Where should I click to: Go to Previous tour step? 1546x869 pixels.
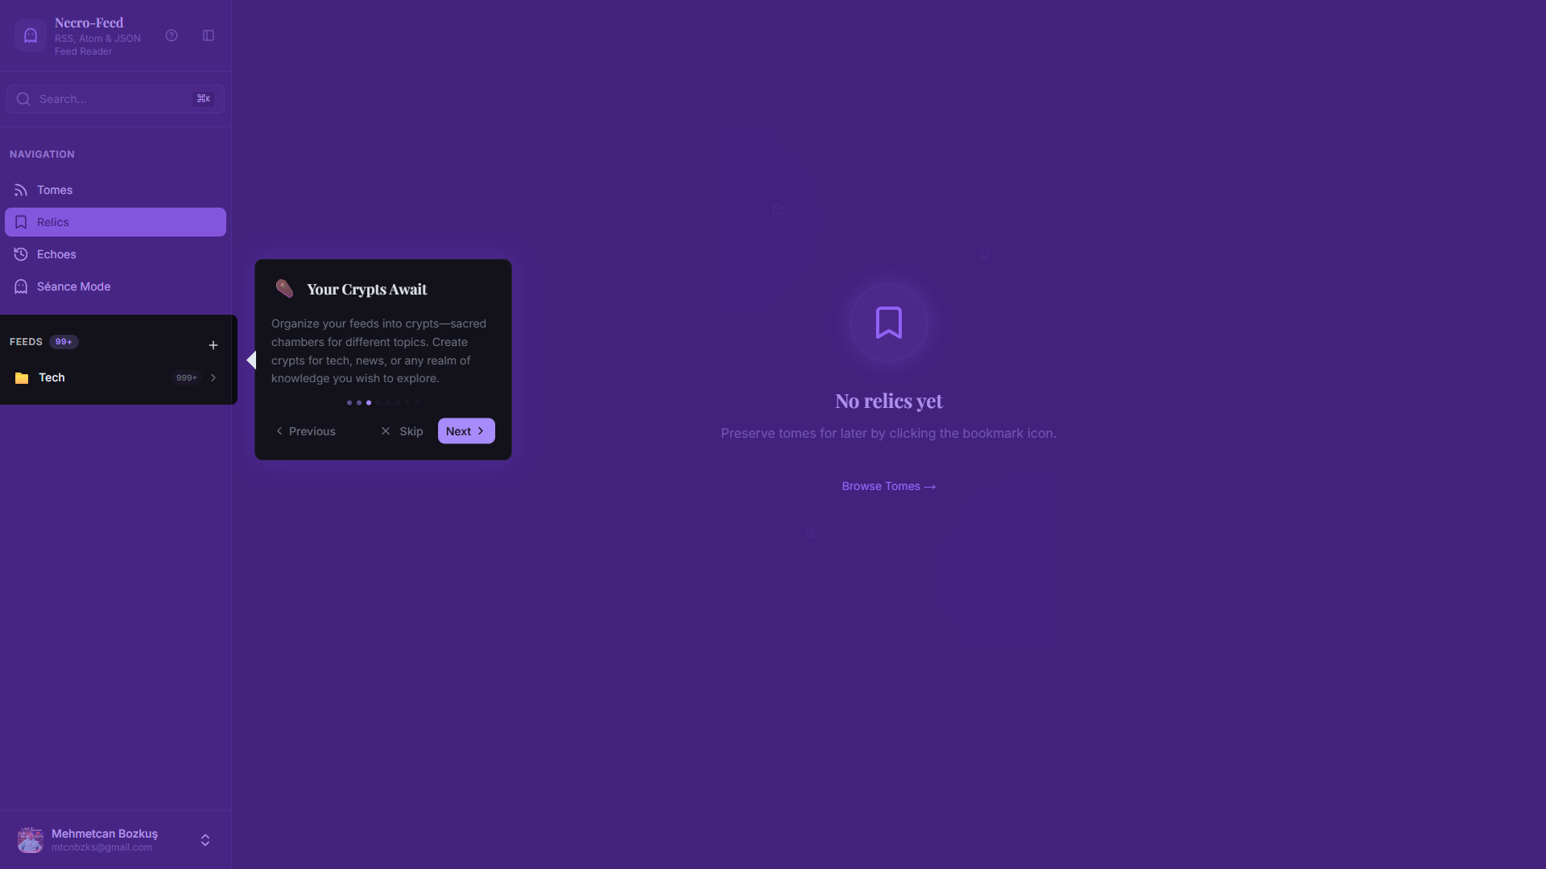[305, 431]
